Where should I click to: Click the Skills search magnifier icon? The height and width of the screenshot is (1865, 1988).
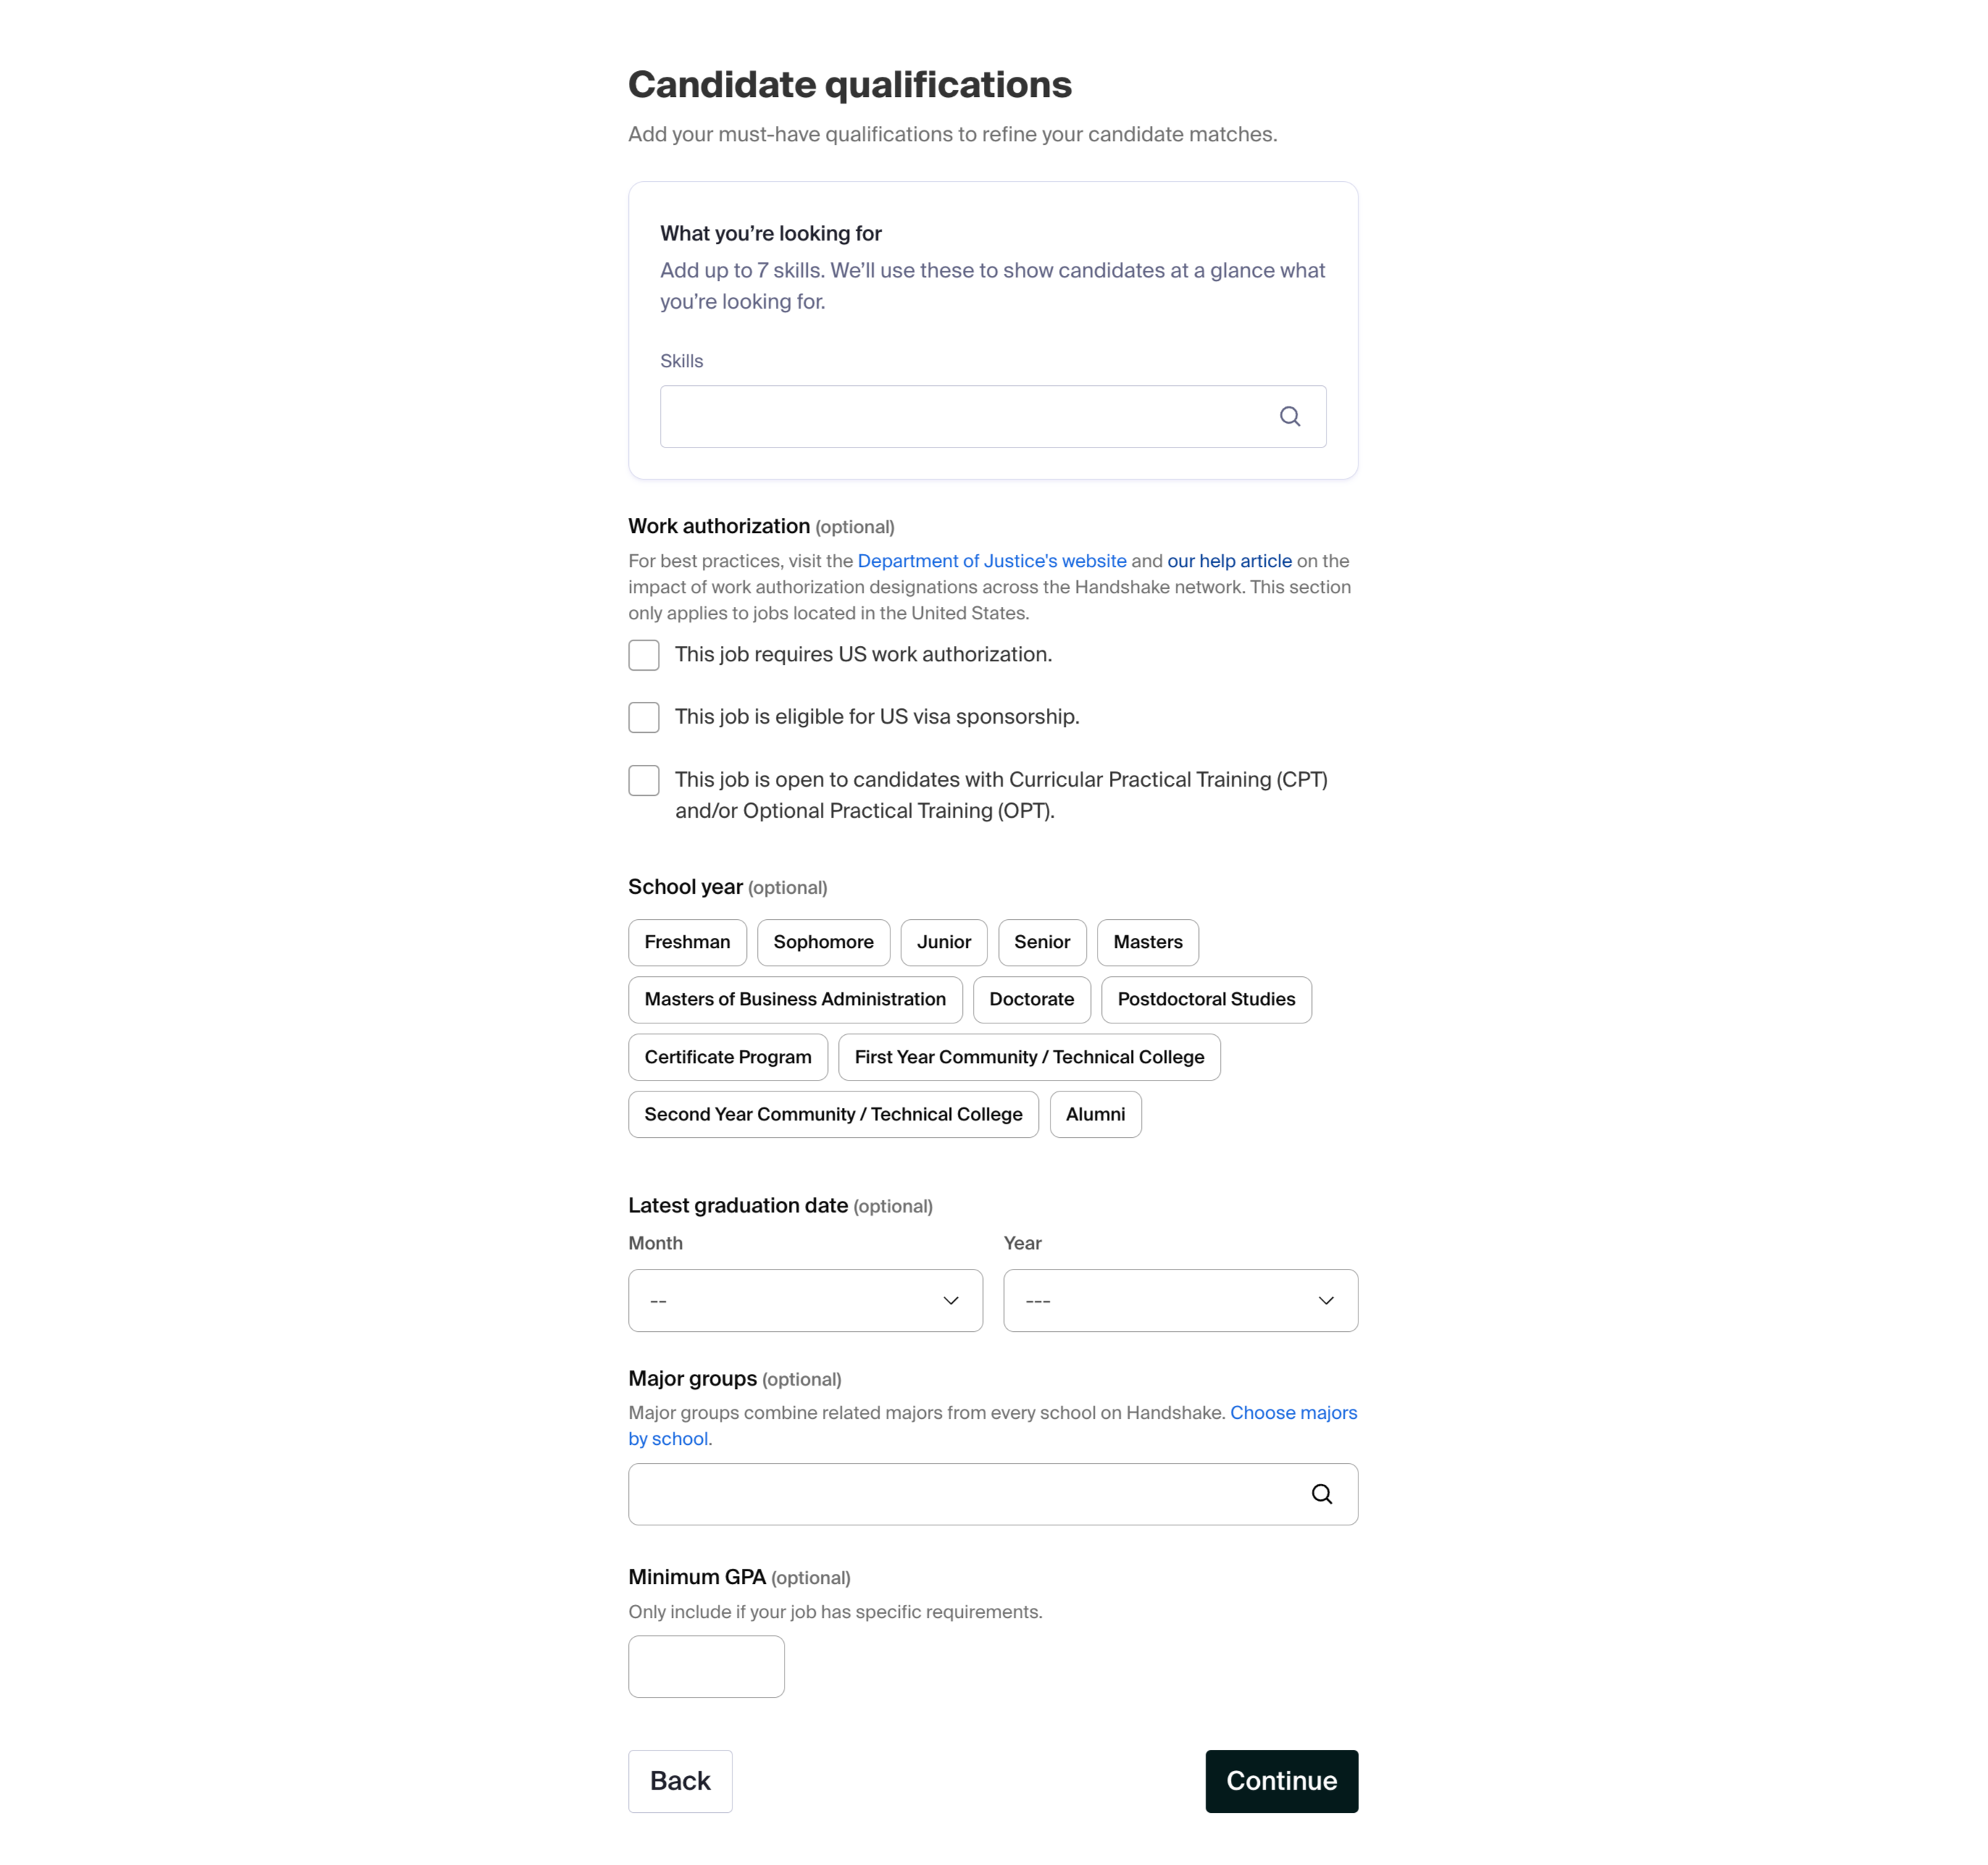1290,416
